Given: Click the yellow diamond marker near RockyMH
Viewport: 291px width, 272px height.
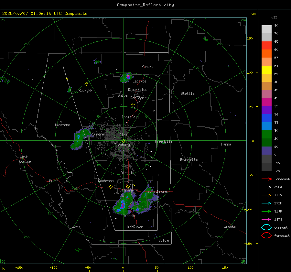Looking at the screenshot, I should click(86, 84).
